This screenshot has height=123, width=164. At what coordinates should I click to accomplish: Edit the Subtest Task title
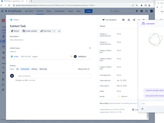(x=18, y=26)
